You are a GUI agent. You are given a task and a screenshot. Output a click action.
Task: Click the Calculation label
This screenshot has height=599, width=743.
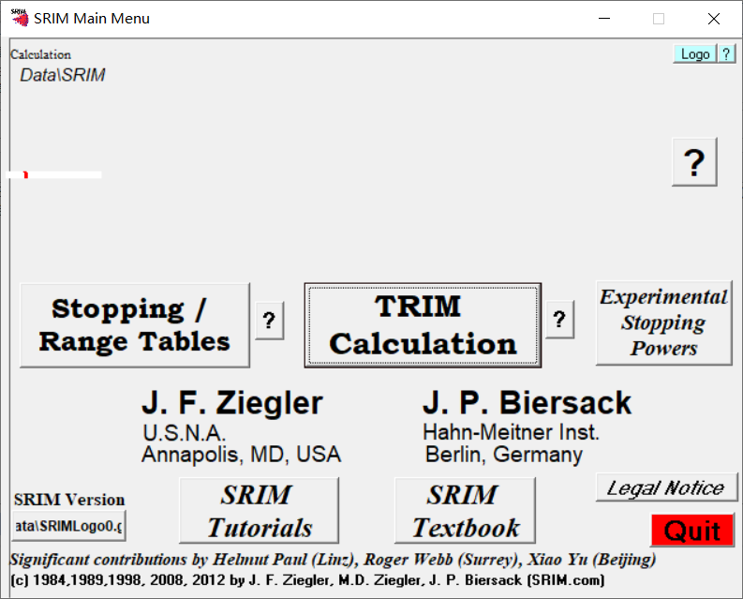(40, 54)
